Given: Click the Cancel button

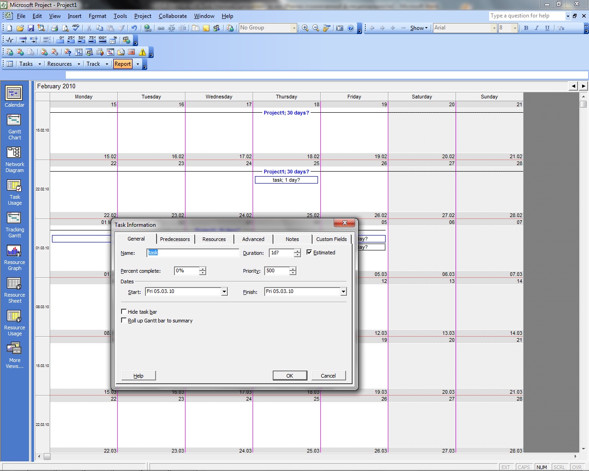Looking at the screenshot, I should point(328,376).
